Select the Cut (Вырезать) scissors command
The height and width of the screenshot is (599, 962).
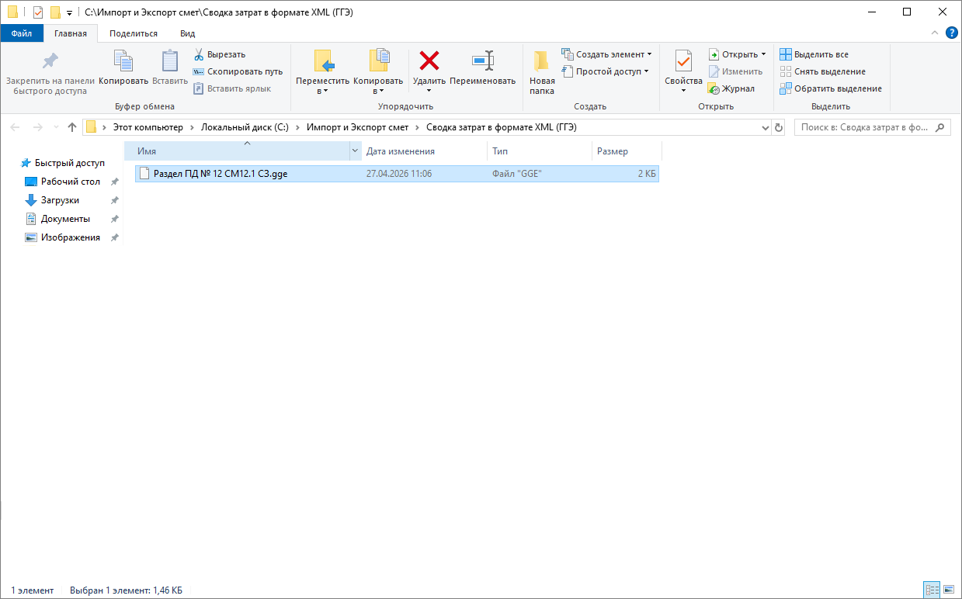tap(220, 54)
